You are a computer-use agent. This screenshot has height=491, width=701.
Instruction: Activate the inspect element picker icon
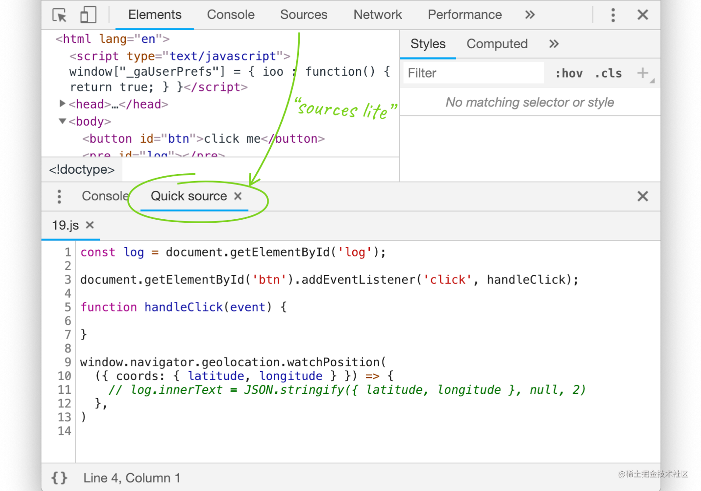pyautogui.click(x=60, y=15)
